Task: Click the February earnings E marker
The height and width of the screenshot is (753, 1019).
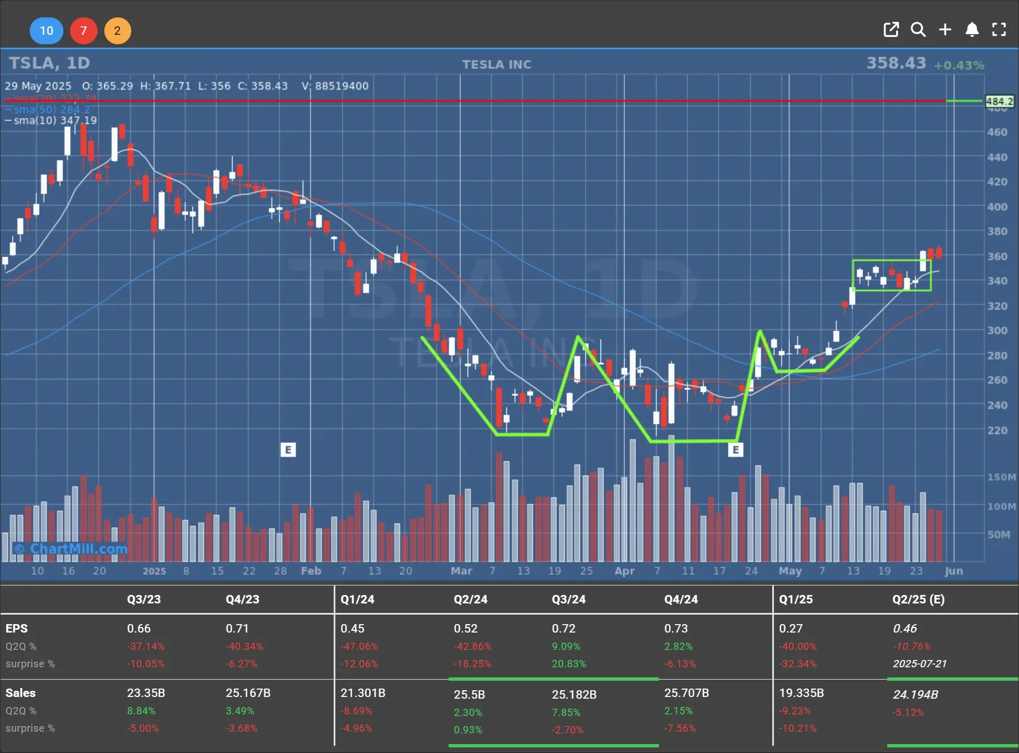Action: (x=288, y=449)
